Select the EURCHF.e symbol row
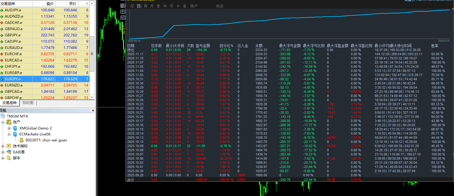Viewport: 454px width, 196px height. pyautogui.click(x=45, y=54)
